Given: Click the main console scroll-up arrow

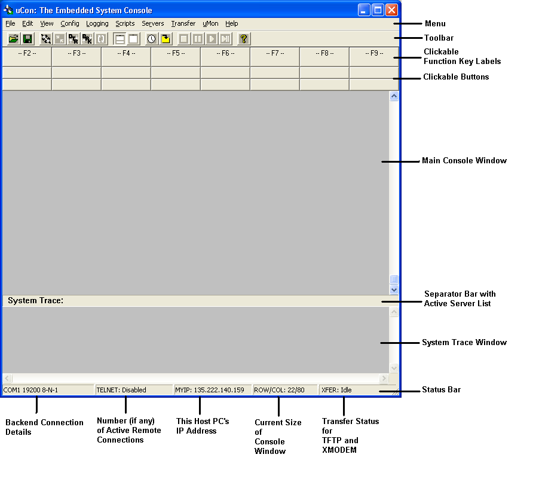Looking at the screenshot, I should 394,96.
